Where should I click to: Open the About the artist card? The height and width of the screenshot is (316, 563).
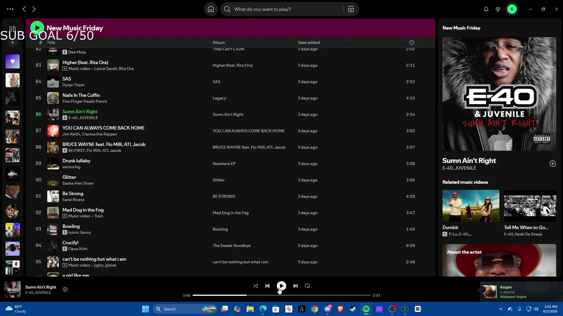click(x=499, y=260)
